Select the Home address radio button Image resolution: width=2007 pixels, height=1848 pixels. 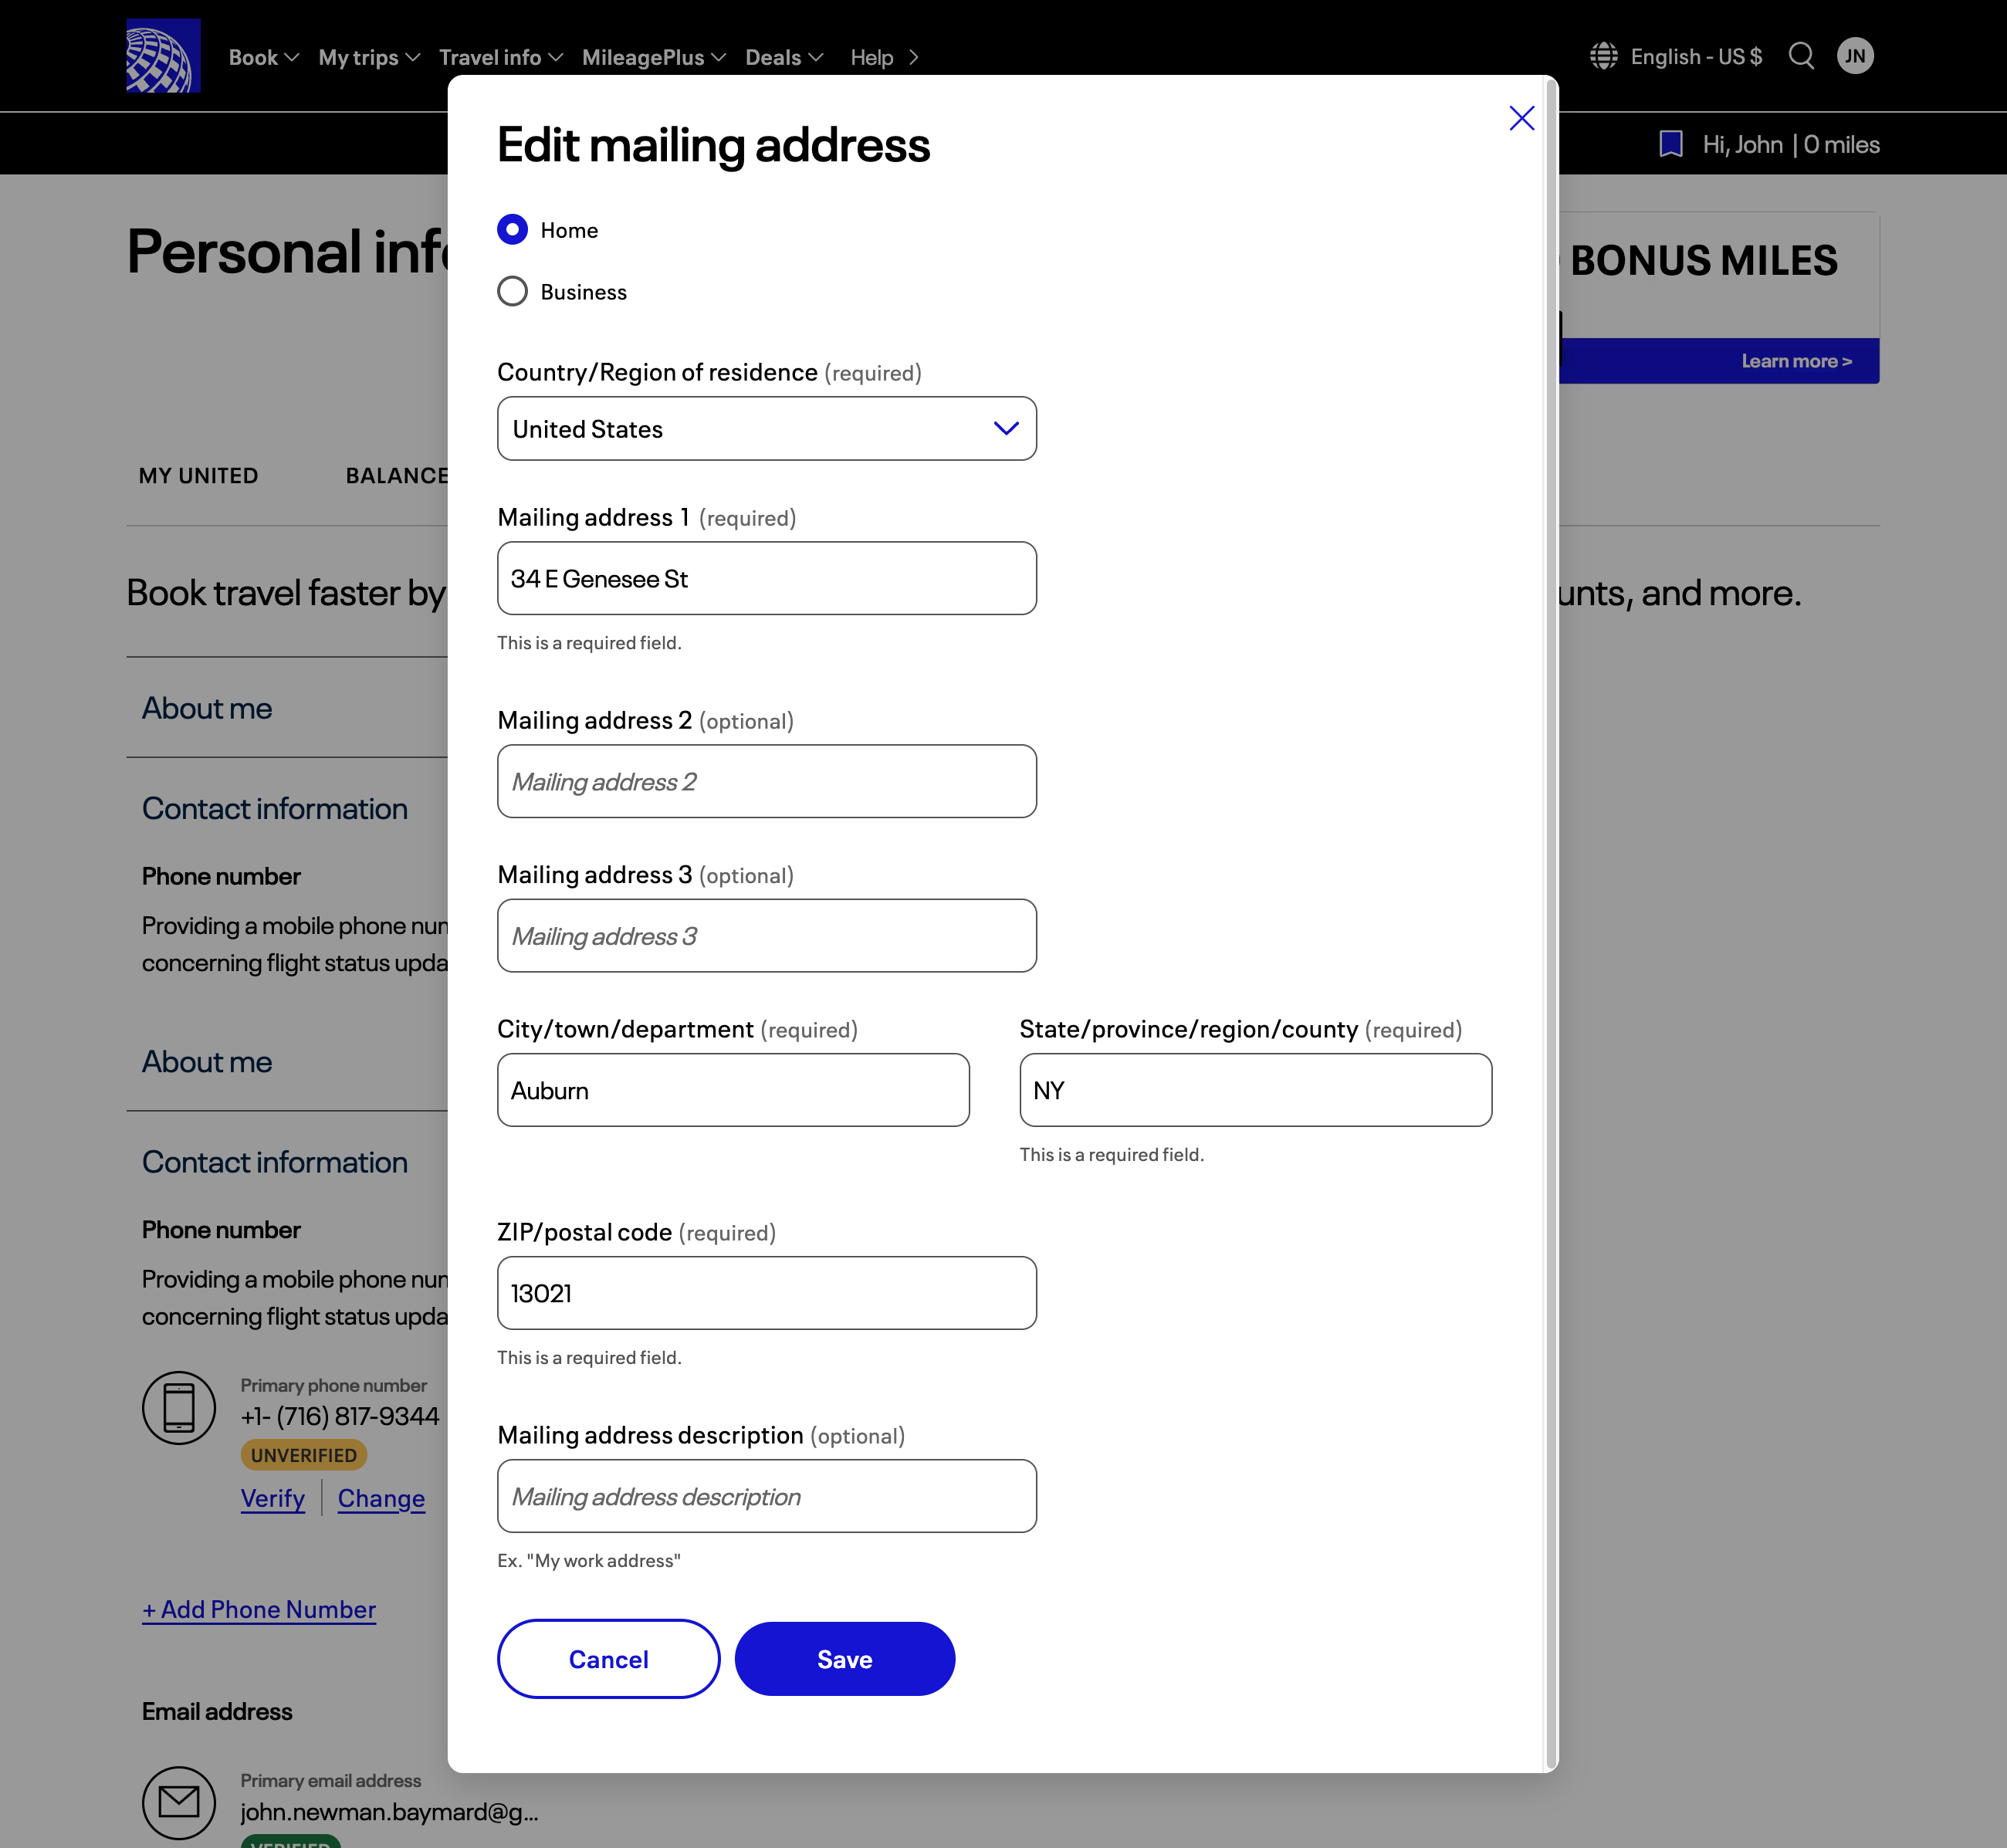point(512,230)
